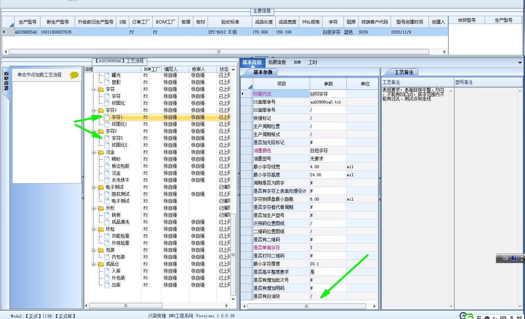Collapse the 成品仓 folder node

pos(94,264)
